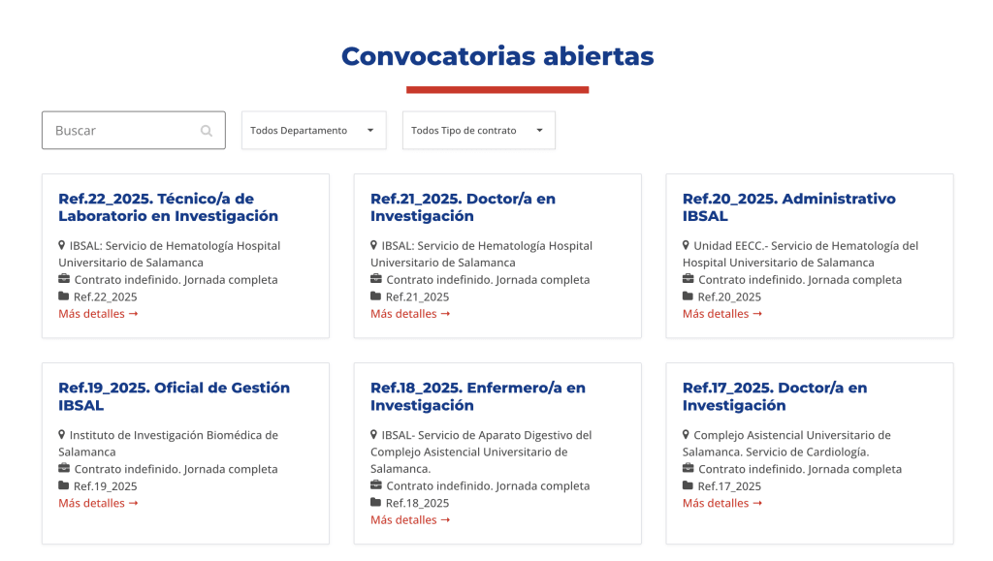Click folder icon in Ref.22_2025 card
Viewport: 993px width, 561px height.
click(x=64, y=296)
